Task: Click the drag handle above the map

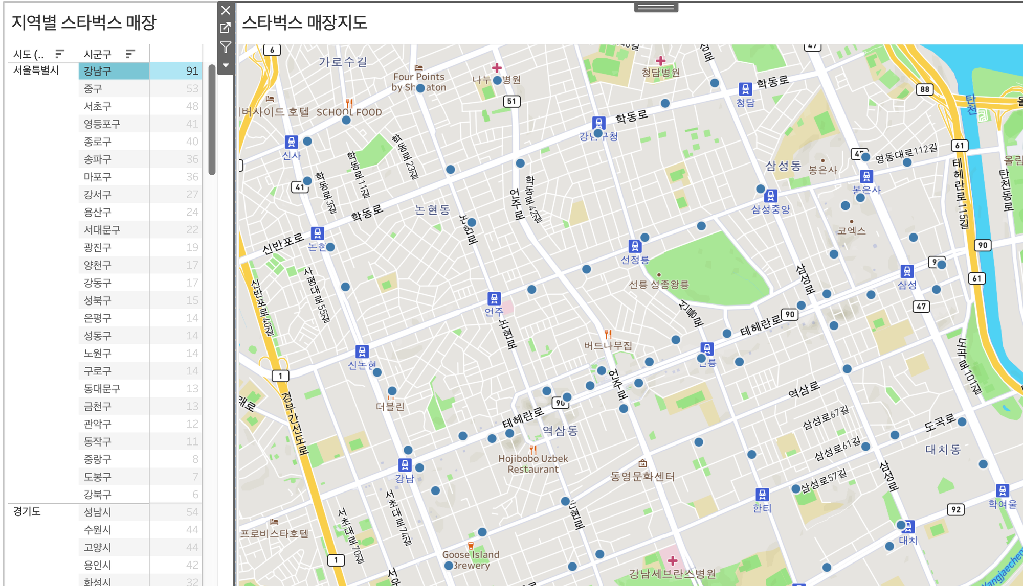Action: (x=656, y=7)
